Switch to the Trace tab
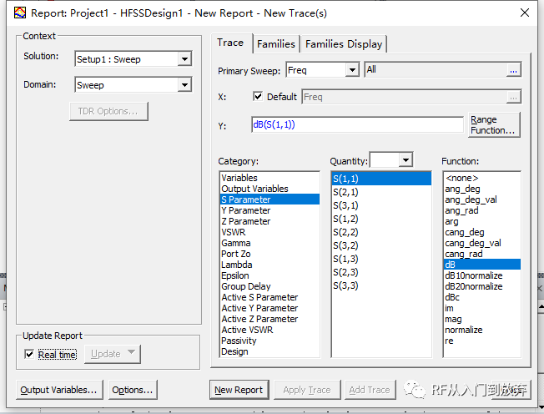544x414 pixels. [230, 43]
